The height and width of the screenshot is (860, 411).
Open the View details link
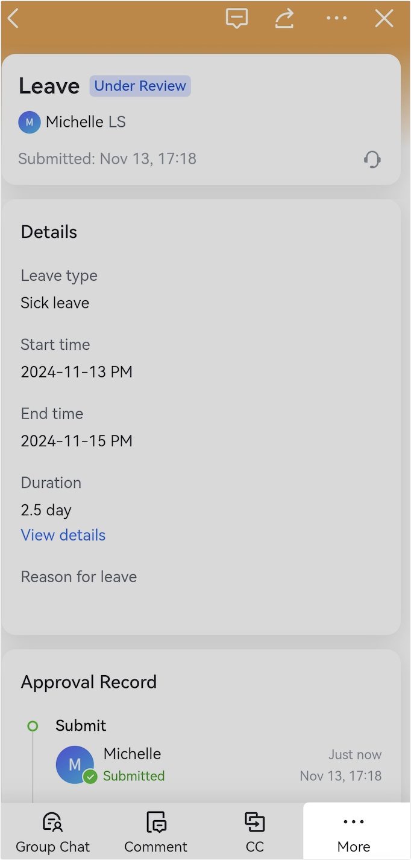(x=63, y=535)
